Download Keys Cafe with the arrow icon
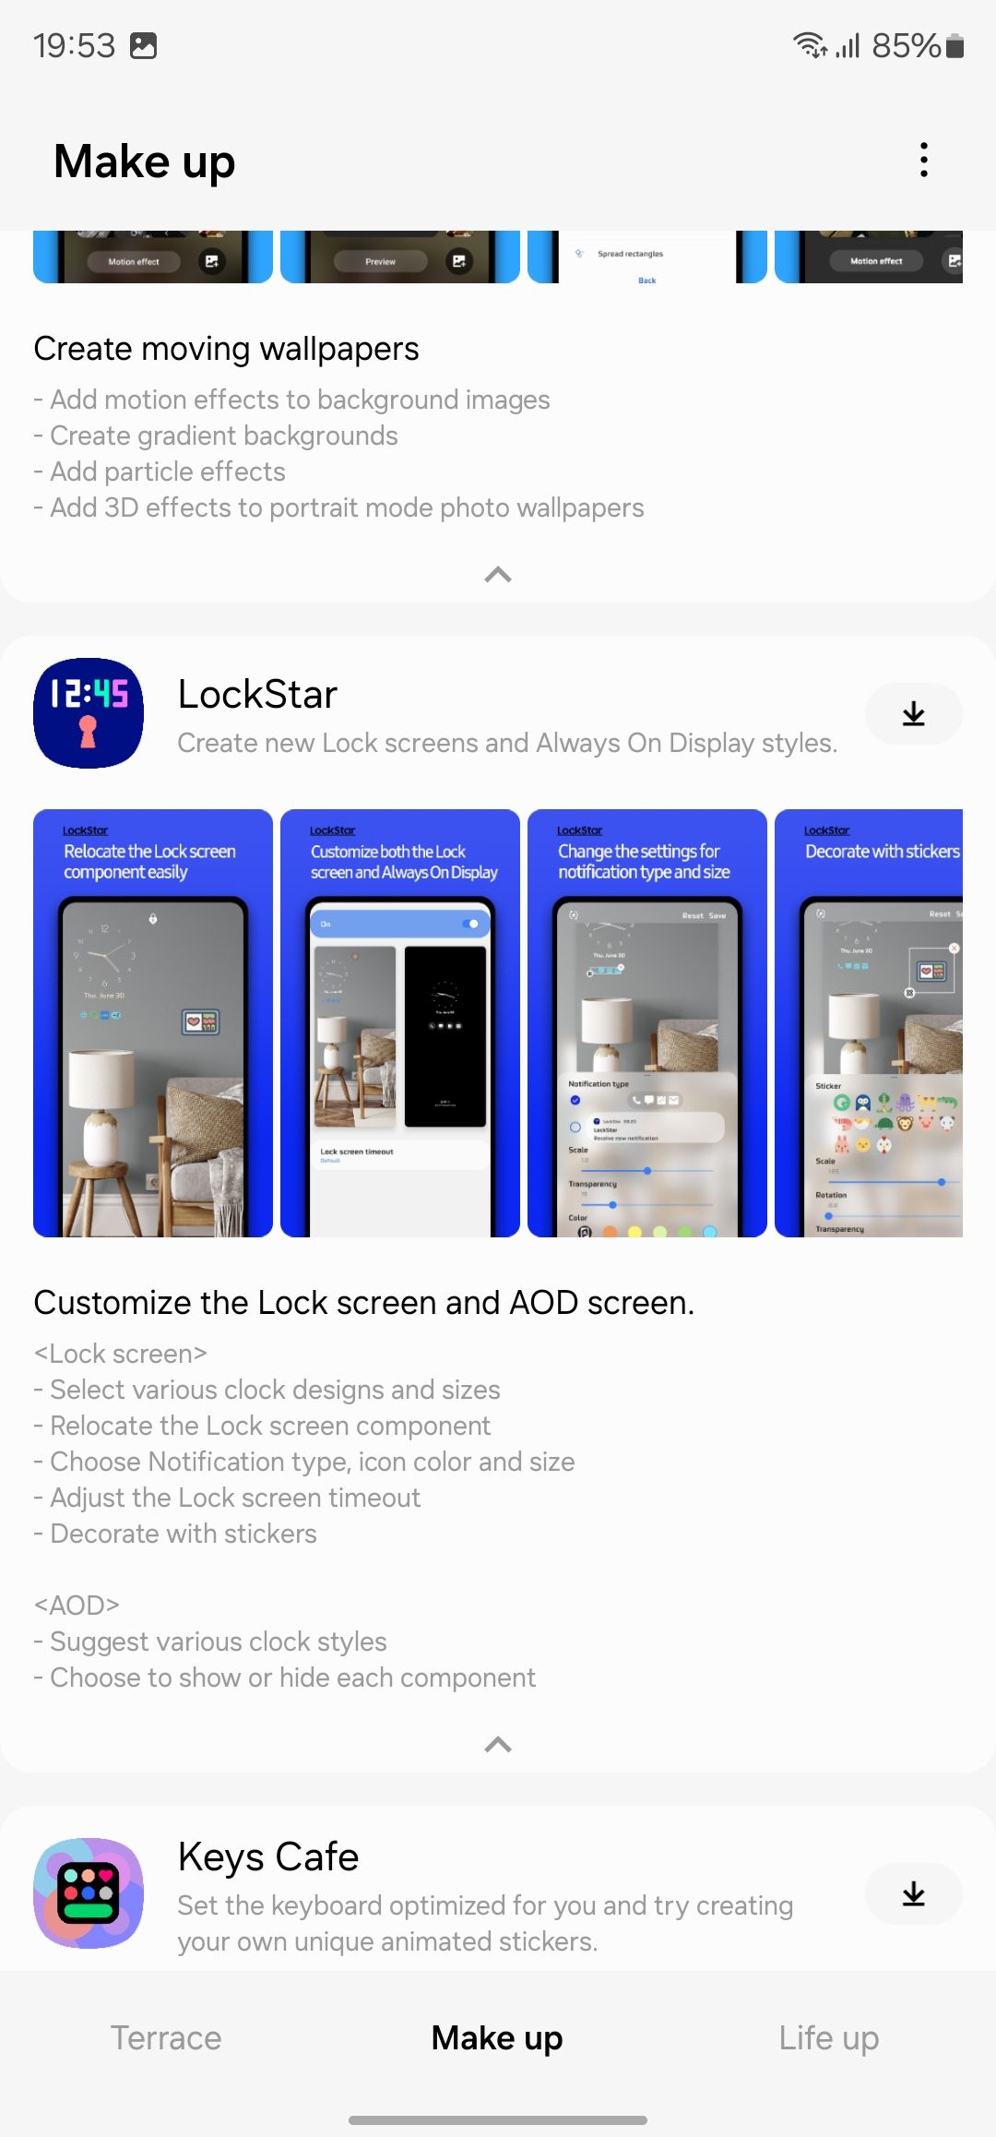The height and width of the screenshot is (2137, 996). pos(913,1893)
